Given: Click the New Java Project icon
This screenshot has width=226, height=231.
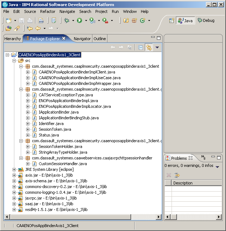Looking at the screenshot, I should [126, 20].
